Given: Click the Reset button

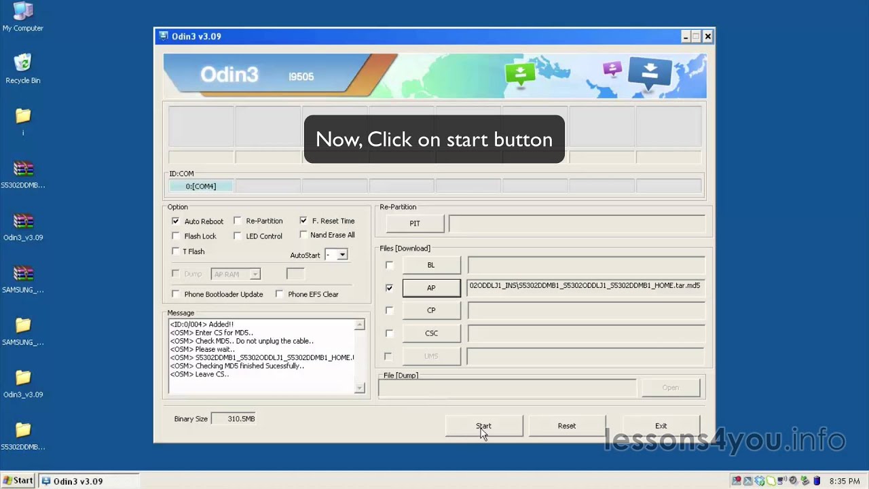Looking at the screenshot, I should point(567,426).
